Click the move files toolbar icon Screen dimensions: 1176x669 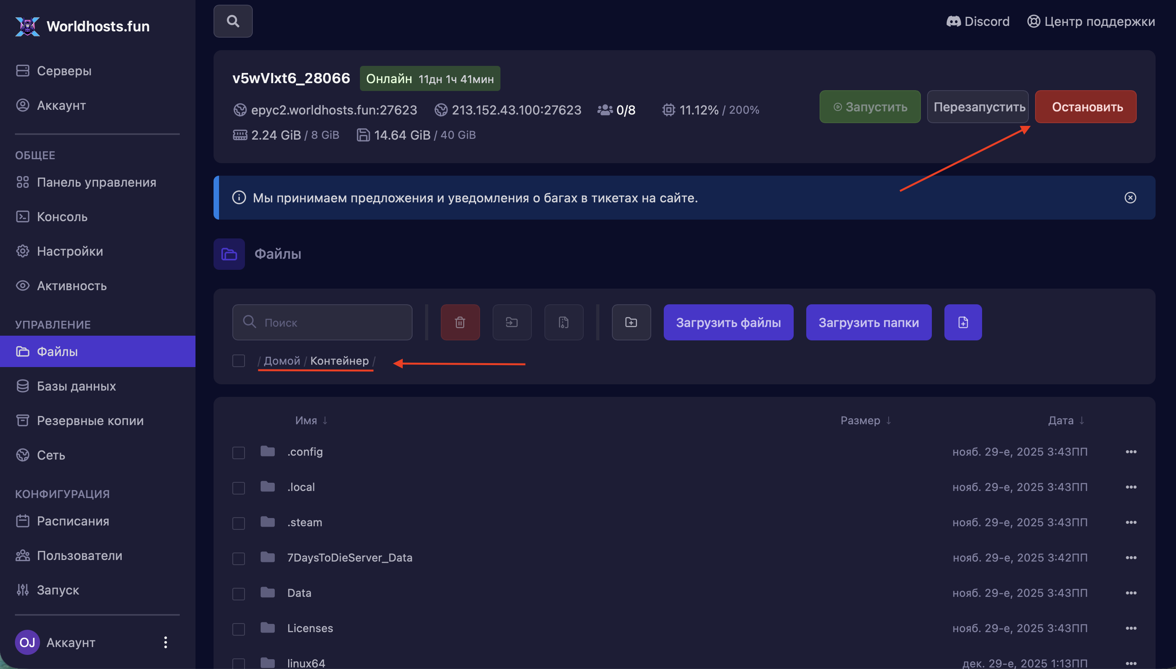click(512, 322)
